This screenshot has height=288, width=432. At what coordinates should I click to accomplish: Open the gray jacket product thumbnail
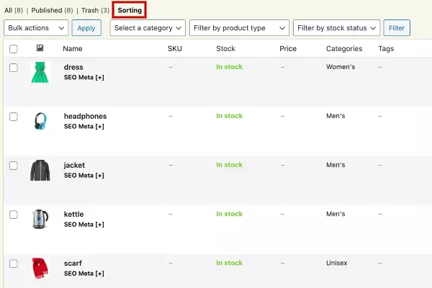[x=40, y=170]
